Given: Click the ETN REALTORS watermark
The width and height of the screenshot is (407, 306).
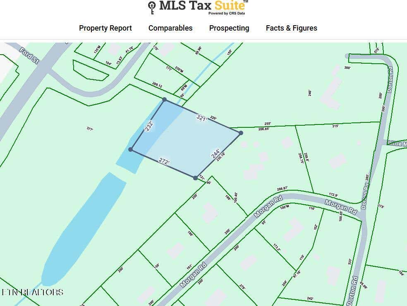Looking at the screenshot, I should [x=32, y=292].
